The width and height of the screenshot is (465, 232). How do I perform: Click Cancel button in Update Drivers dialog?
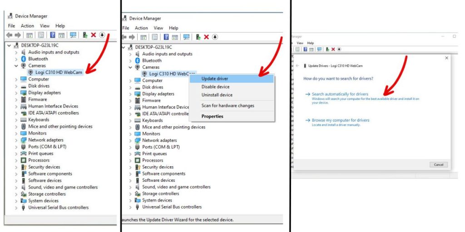(439, 164)
